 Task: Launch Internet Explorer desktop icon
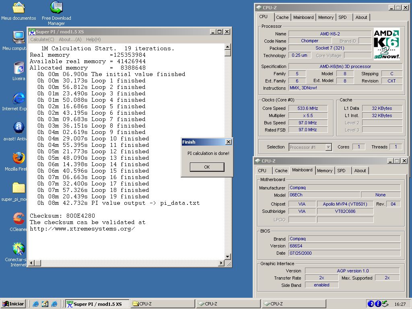pyautogui.click(x=19, y=98)
